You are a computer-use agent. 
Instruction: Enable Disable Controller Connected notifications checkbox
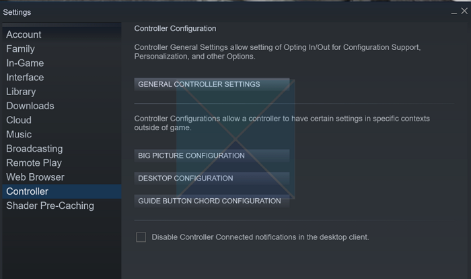141,237
